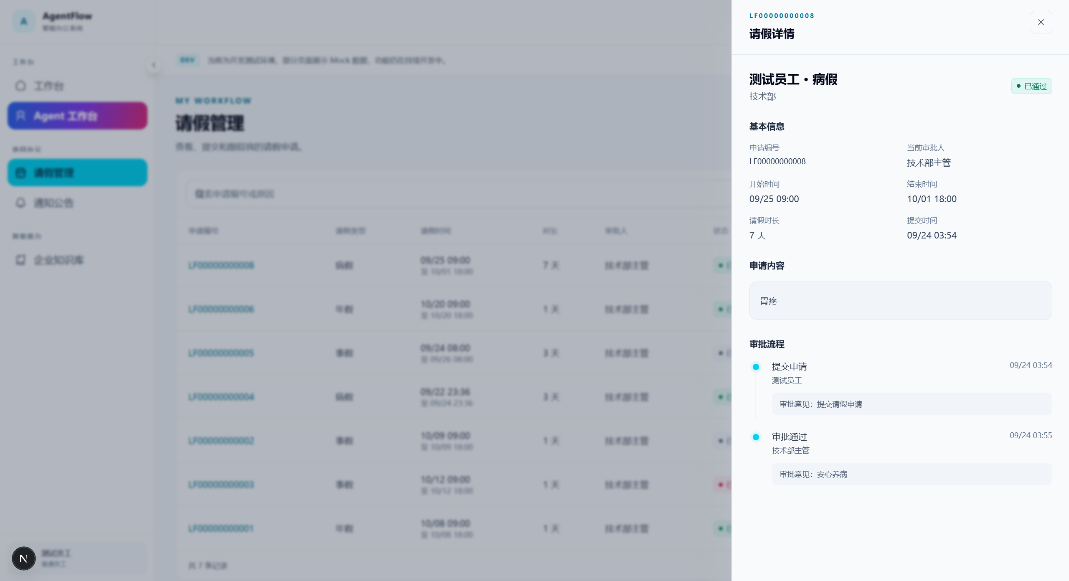1069x581 pixels.
Task: Click the Agent 工作台 robot icon
Action: 20,116
